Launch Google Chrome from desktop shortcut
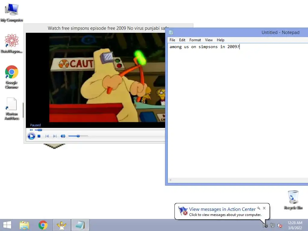This screenshot has width=308, height=231. coord(12,77)
